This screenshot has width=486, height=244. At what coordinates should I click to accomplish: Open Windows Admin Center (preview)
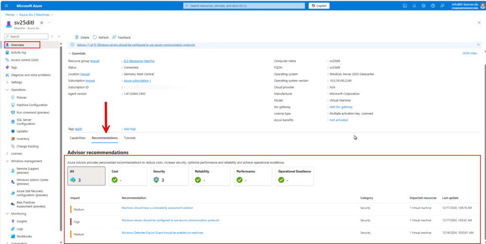coord(32,182)
